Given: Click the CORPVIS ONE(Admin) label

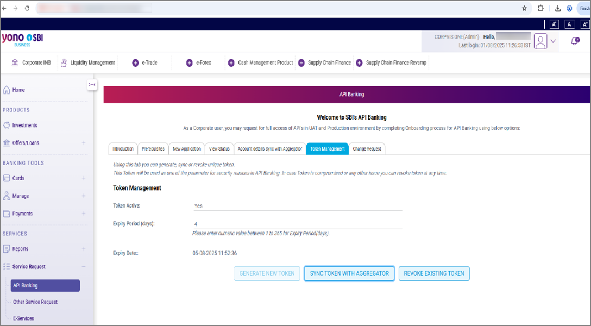Looking at the screenshot, I should (x=457, y=37).
